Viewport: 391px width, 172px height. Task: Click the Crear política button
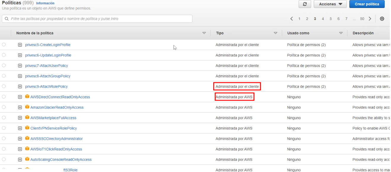[x=367, y=4]
